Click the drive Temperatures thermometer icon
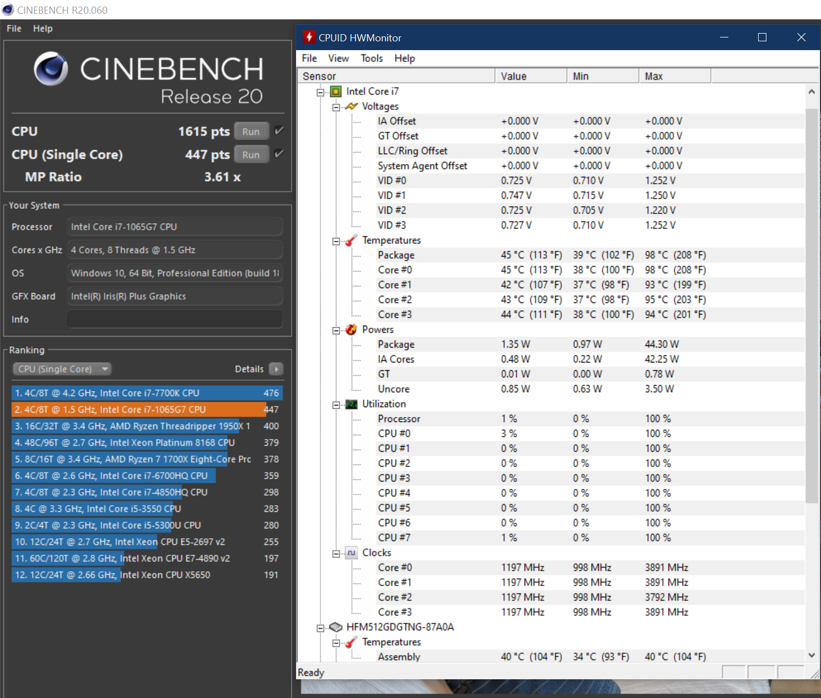The height and width of the screenshot is (698, 821). [351, 642]
